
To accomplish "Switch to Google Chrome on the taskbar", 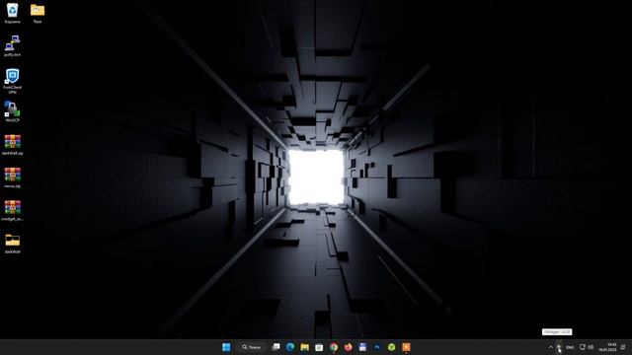I will (334, 347).
